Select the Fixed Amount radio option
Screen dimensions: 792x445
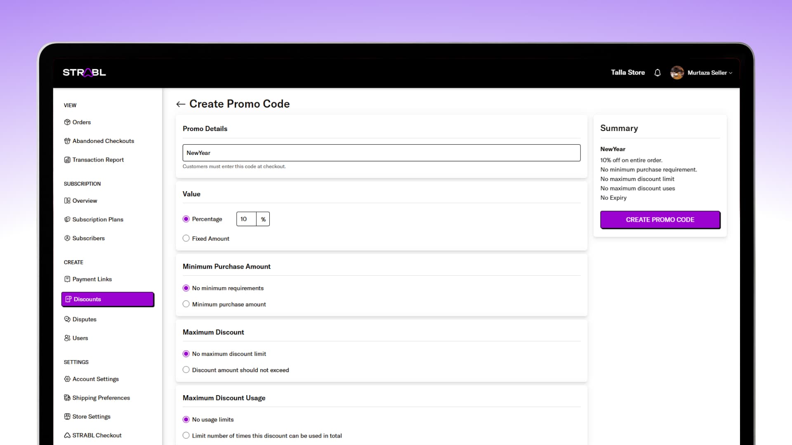[186, 239]
